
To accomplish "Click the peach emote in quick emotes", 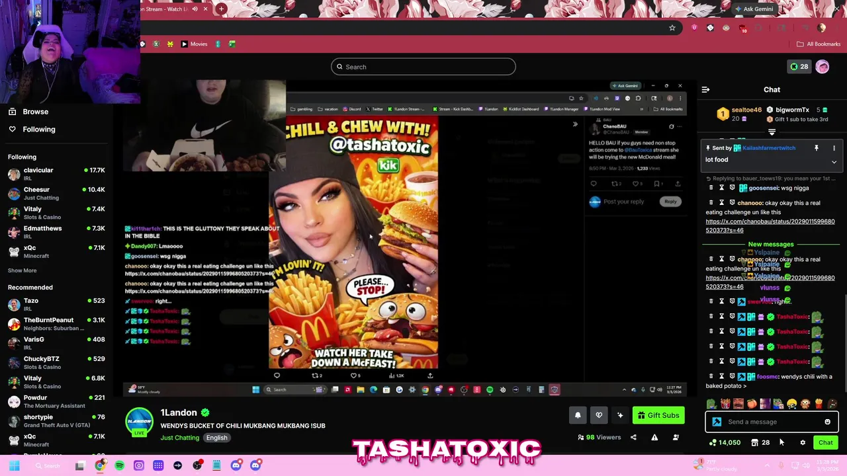I will 752,404.
